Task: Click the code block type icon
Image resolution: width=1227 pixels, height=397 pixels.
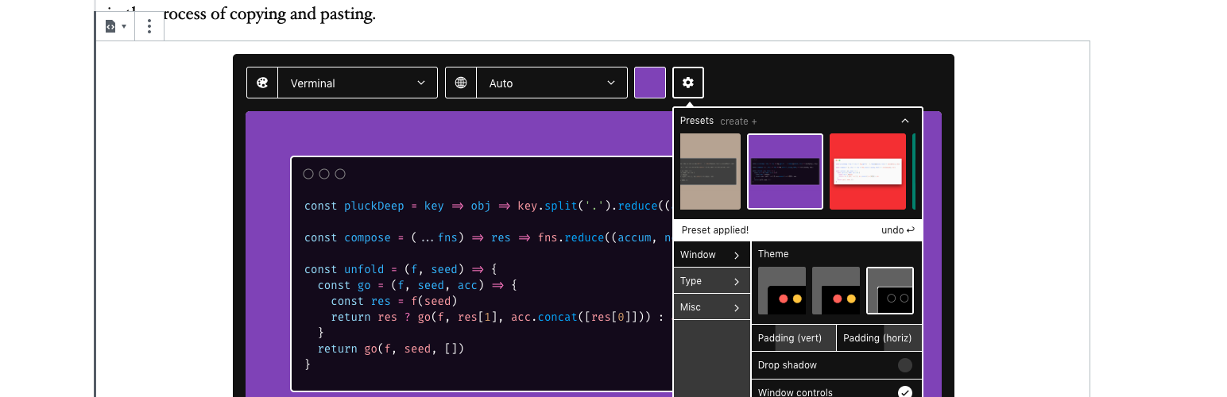Action: pos(110,26)
